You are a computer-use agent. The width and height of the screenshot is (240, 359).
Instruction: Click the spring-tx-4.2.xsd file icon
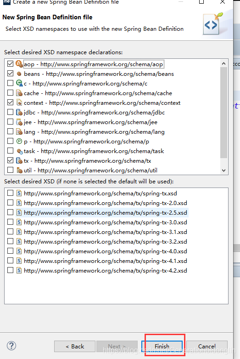19,270
